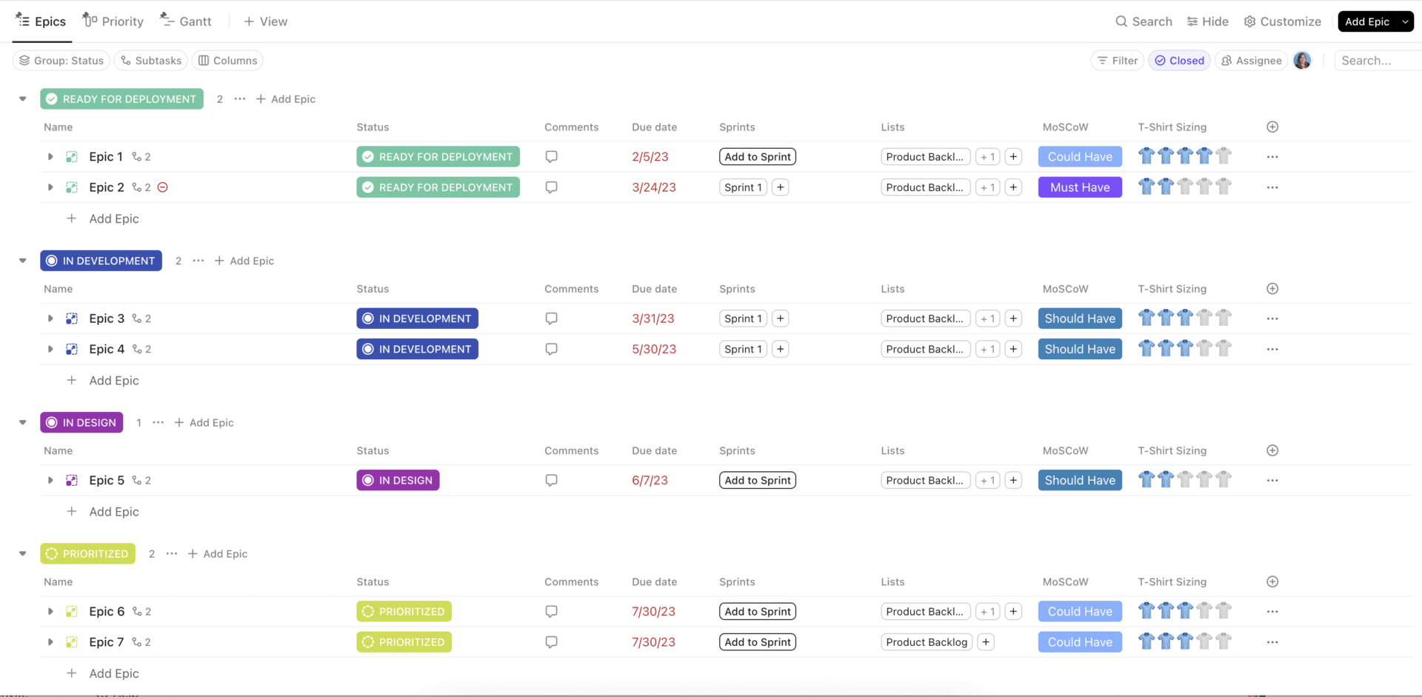
Task: Click the Search field at top right
Action: pyautogui.click(x=1374, y=60)
